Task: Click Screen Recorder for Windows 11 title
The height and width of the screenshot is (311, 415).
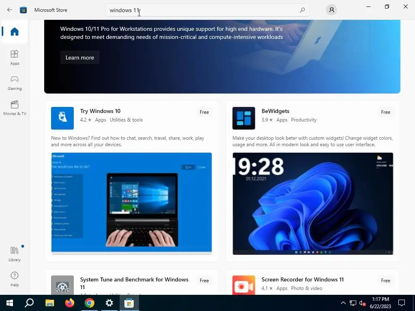Action: [x=302, y=279]
